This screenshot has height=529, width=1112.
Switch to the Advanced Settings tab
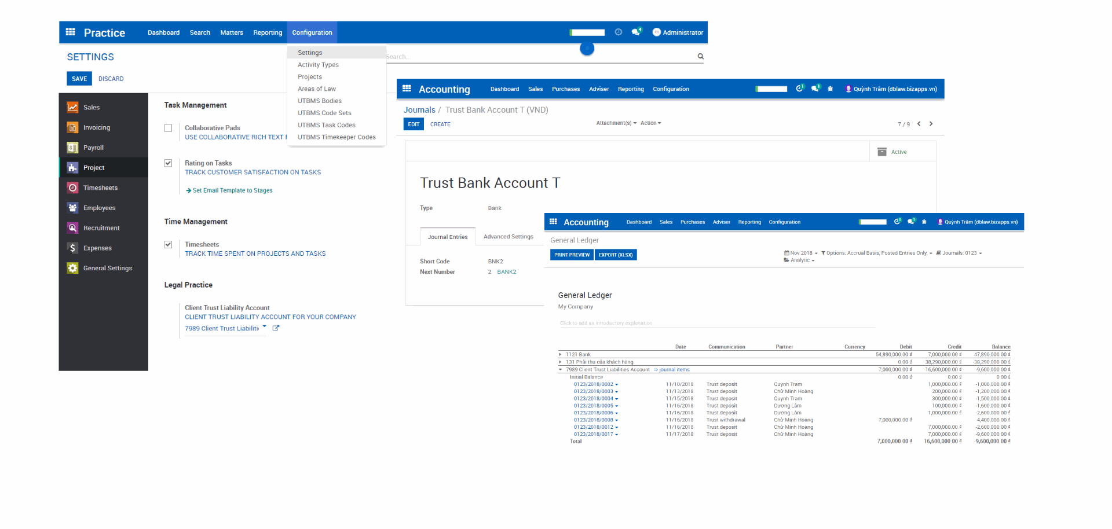click(508, 237)
